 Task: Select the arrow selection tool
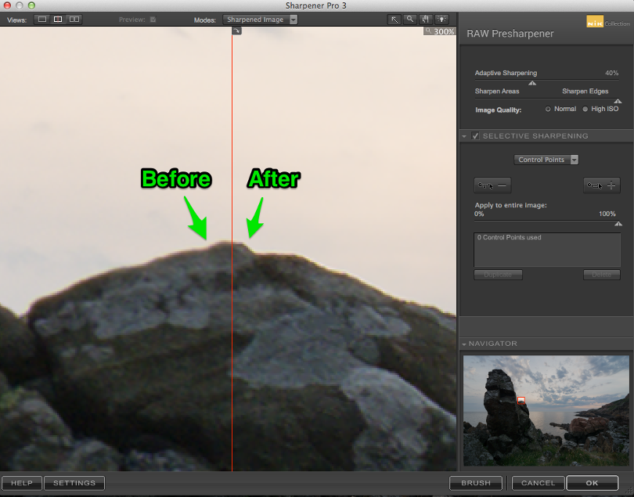[x=394, y=20]
